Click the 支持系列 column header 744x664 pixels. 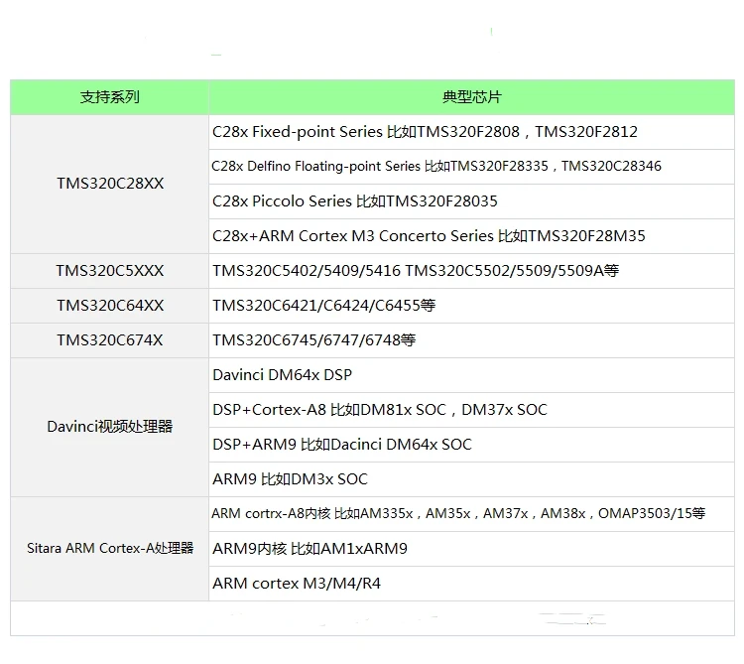(109, 97)
